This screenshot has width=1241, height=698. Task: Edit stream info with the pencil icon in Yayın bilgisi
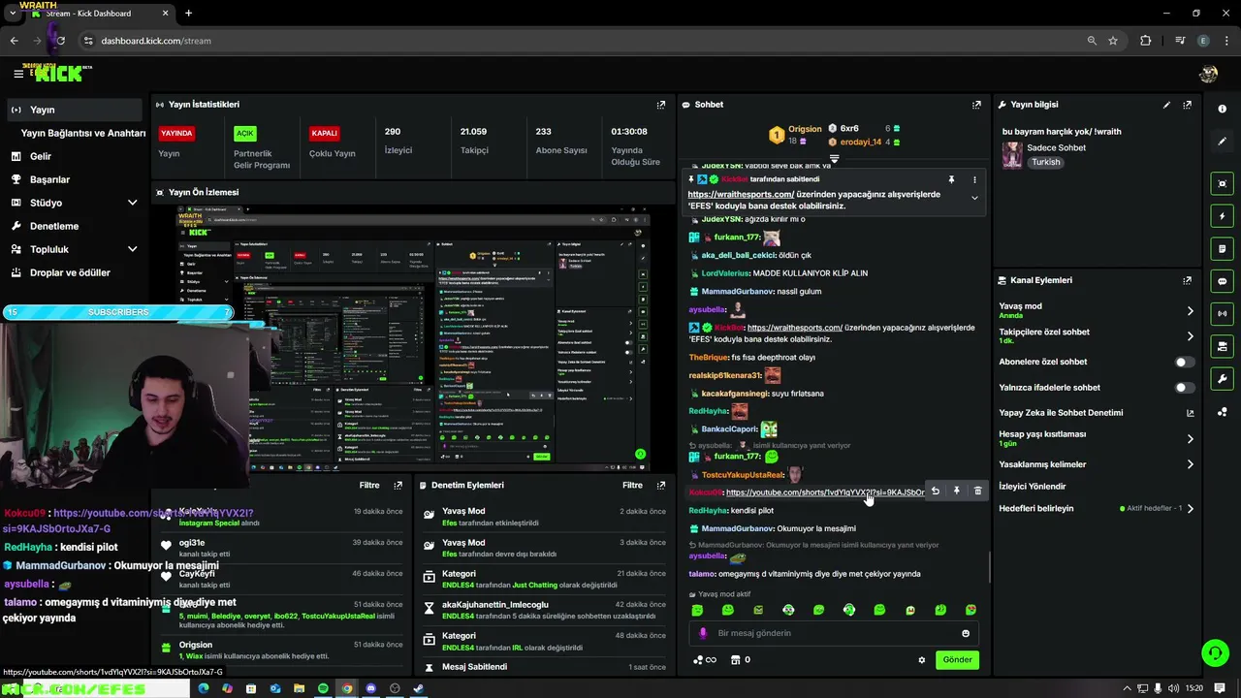coord(1166,105)
